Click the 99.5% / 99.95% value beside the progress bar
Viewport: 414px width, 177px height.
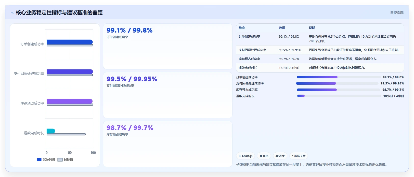point(392,83)
